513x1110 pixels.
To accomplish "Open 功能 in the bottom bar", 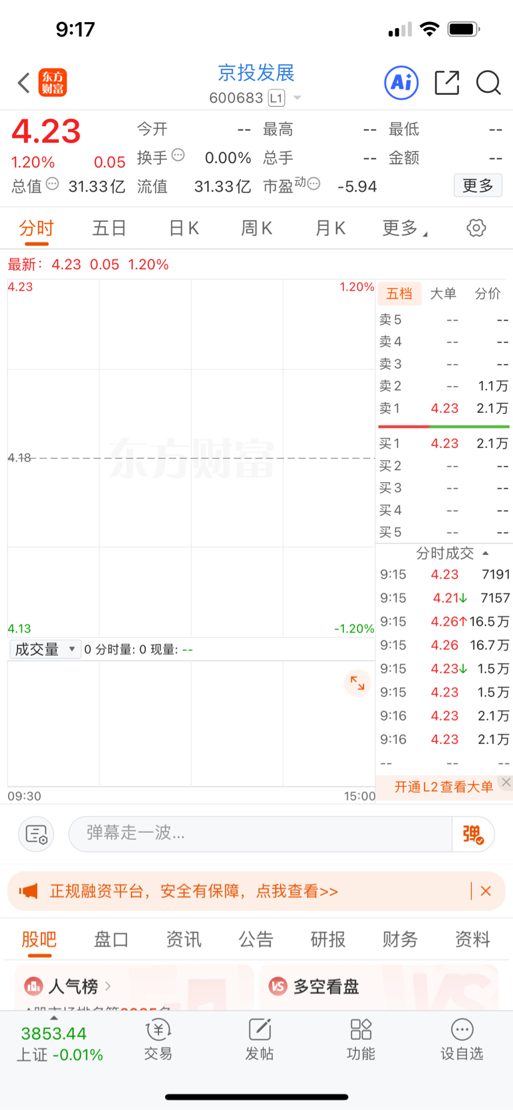I will coord(361,1040).
